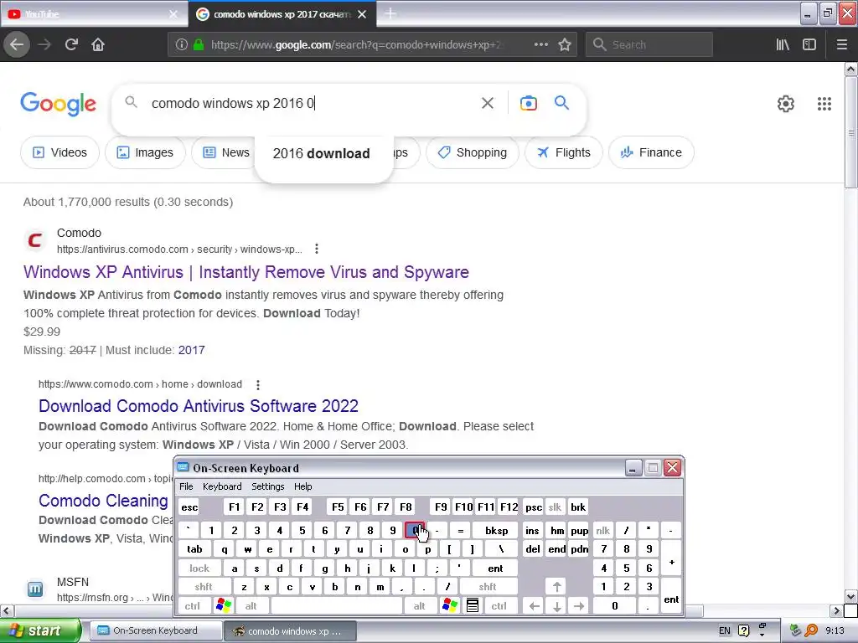Click the horizontal scrollbar left arrow
The width and height of the screenshot is (858, 643).
click(x=6, y=610)
